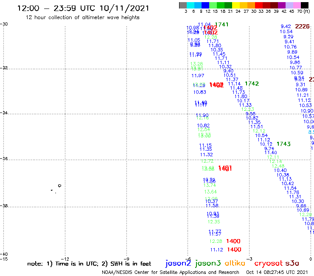Click the wave height value '11.73'
314x276 pixels.
coord(238,93)
